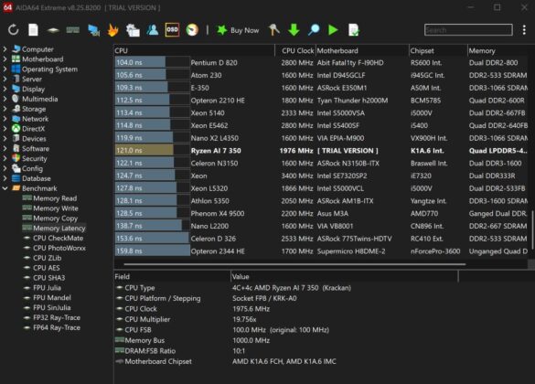Expand the Operating System node
Viewport: 535px width, 384px height.
[x=5, y=69]
